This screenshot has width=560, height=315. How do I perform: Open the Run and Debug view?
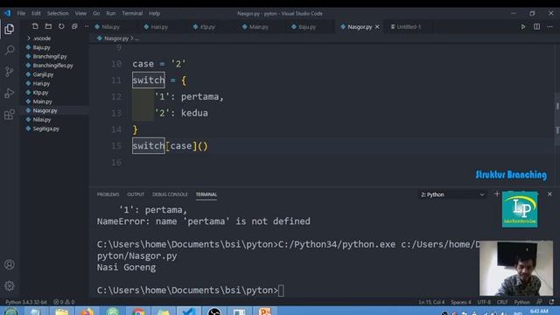pos(10,93)
